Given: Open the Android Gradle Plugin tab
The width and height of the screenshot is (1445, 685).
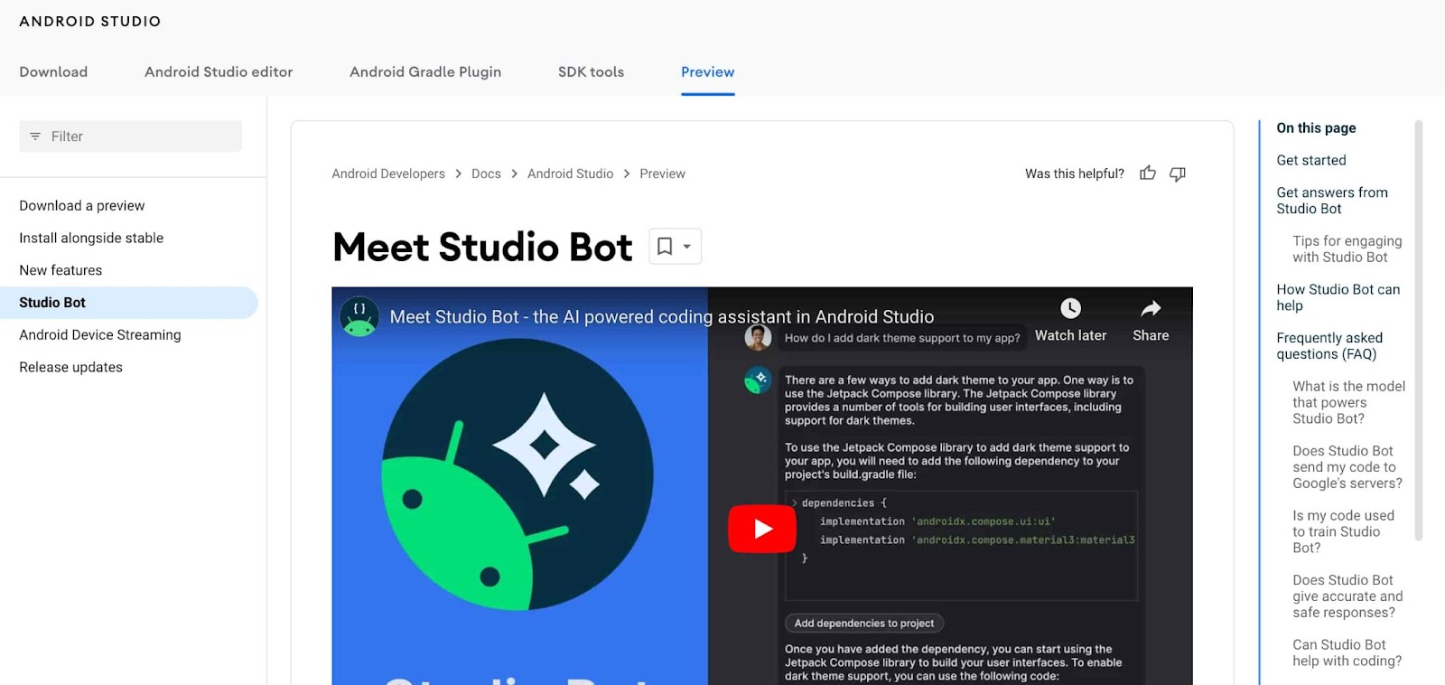Looking at the screenshot, I should click(425, 72).
